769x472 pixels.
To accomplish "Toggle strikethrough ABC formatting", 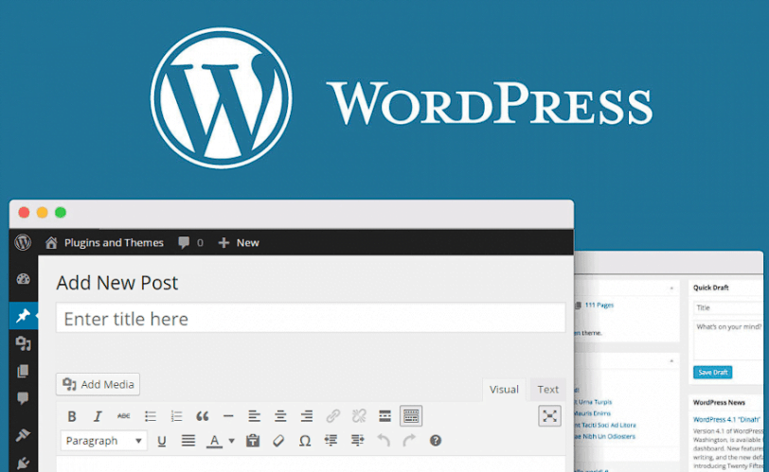I will click(x=123, y=416).
